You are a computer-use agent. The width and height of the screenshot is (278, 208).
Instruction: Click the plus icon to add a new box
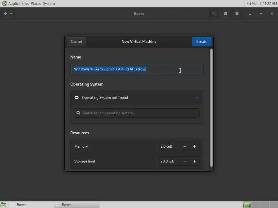click(x=5, y=14)
